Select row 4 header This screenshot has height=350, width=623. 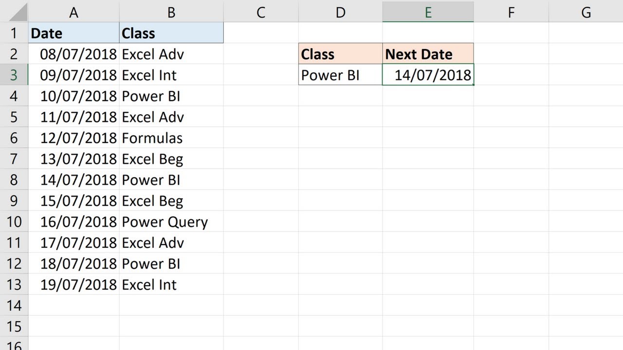pyautogui.click(x=14, y=96)
